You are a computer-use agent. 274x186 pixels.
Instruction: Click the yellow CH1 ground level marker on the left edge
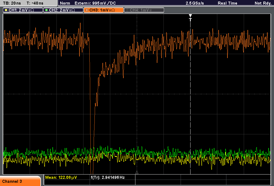click(x=7, y=160)
